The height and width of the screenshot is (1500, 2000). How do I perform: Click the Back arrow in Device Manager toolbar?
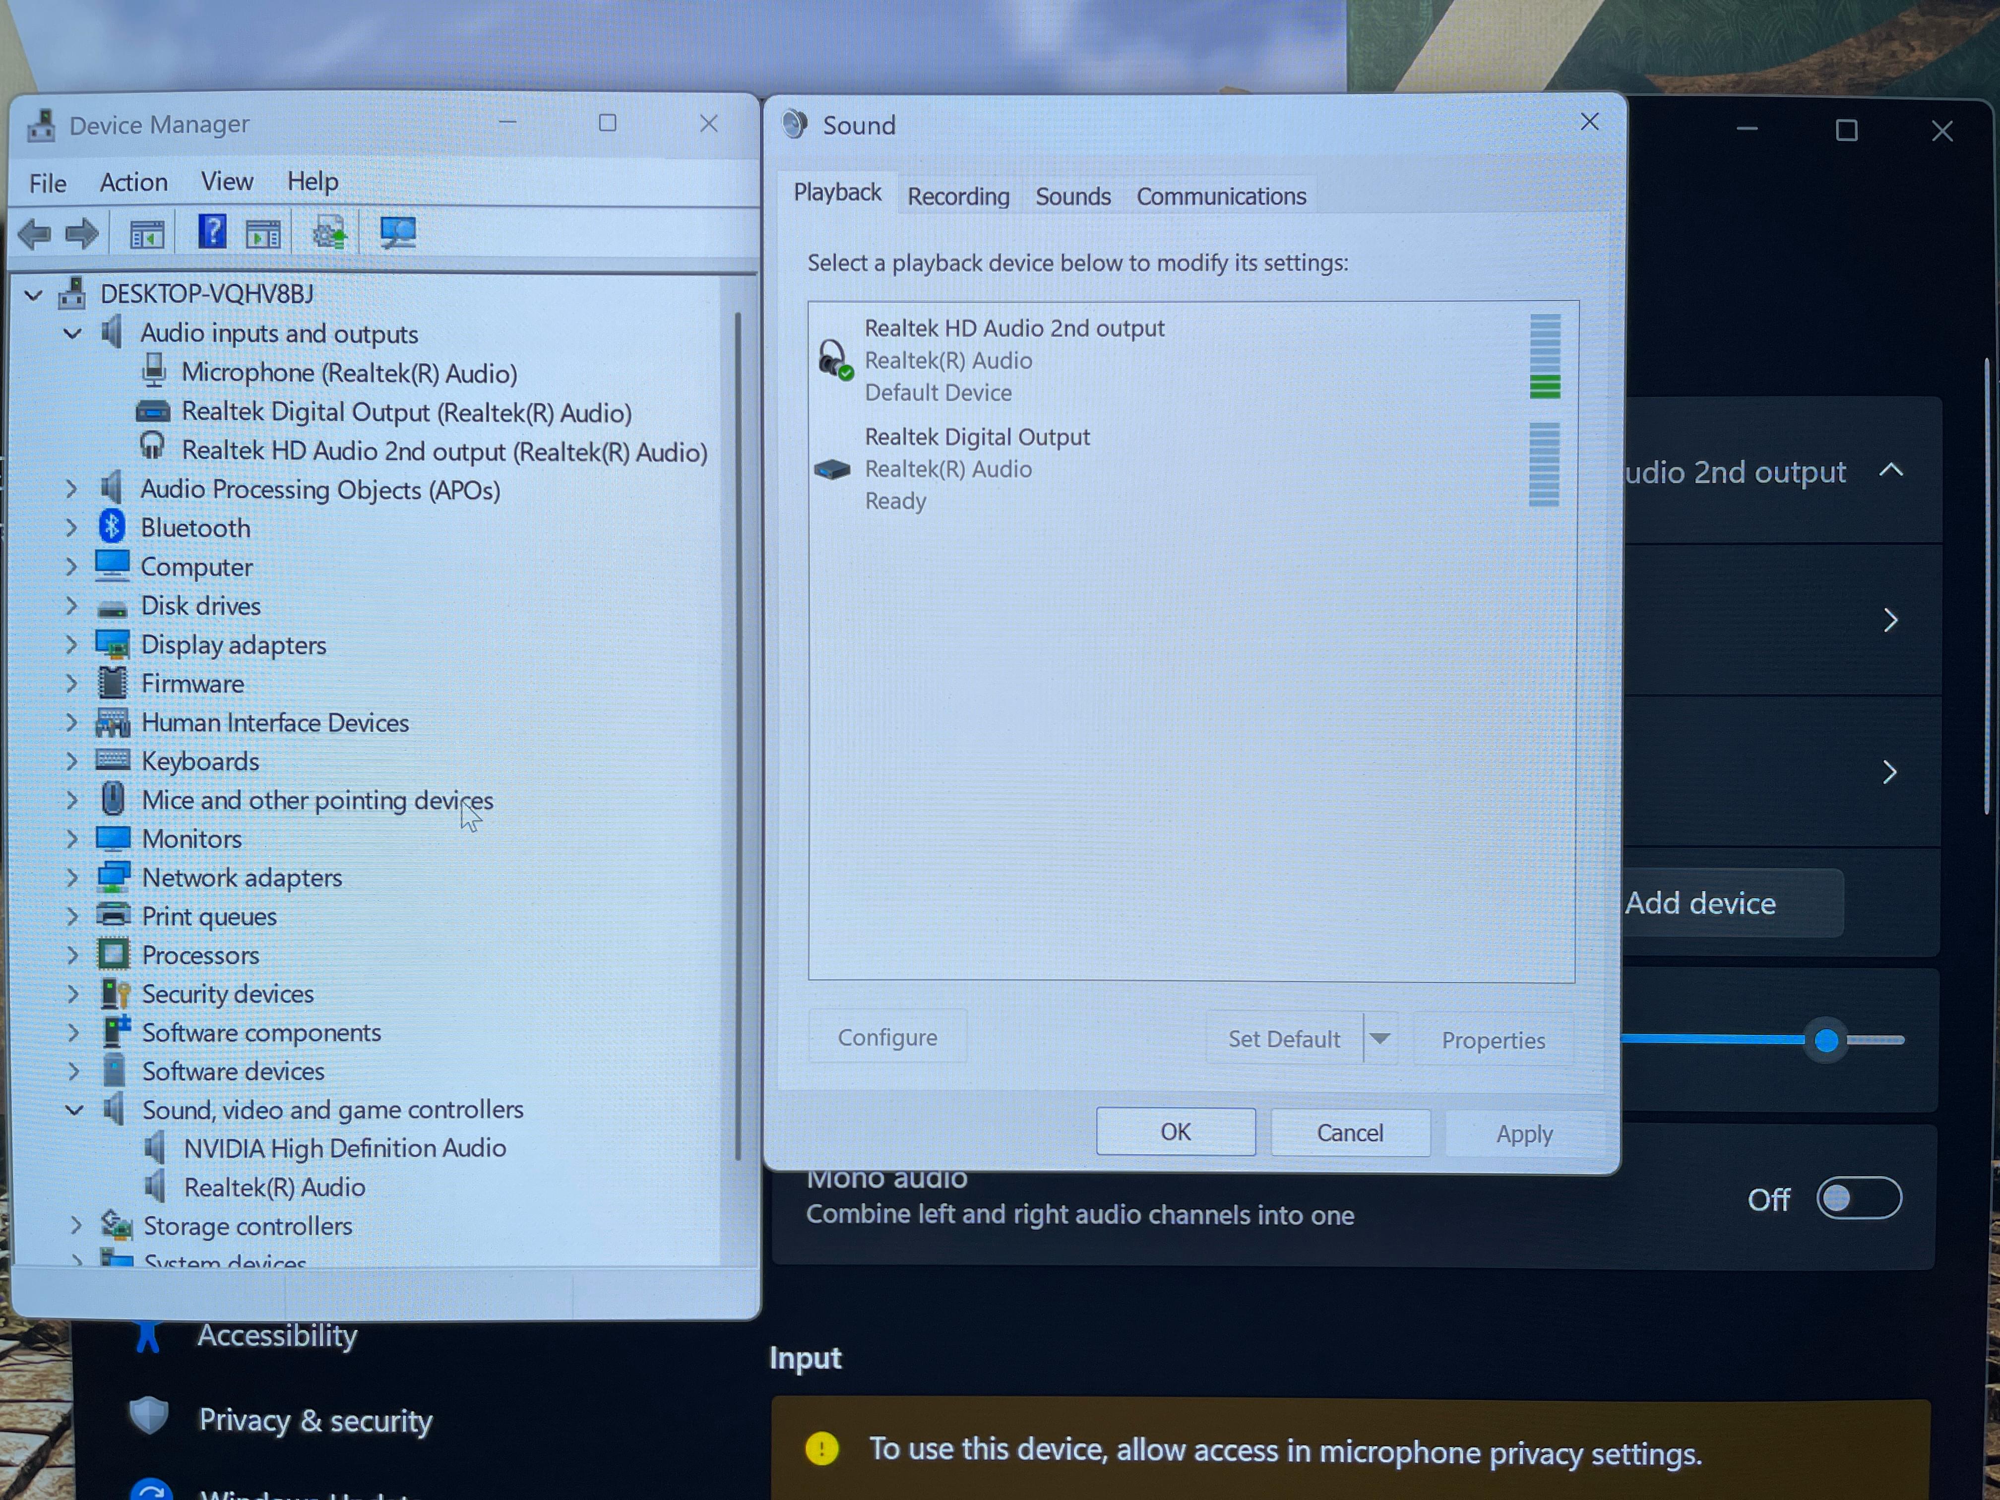[x=34, y=235]
